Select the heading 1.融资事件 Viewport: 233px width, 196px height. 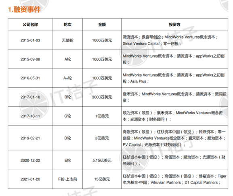24,9
